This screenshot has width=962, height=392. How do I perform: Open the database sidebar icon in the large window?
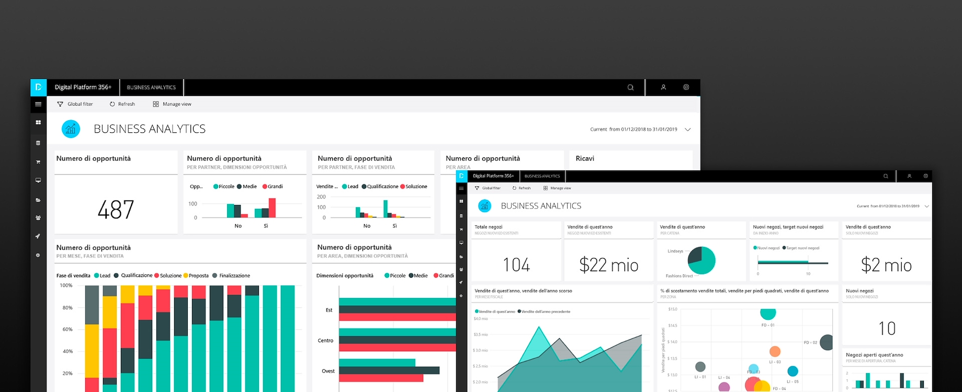[38, 143]
